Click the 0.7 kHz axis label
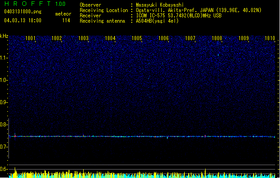 tap(4, 147)
